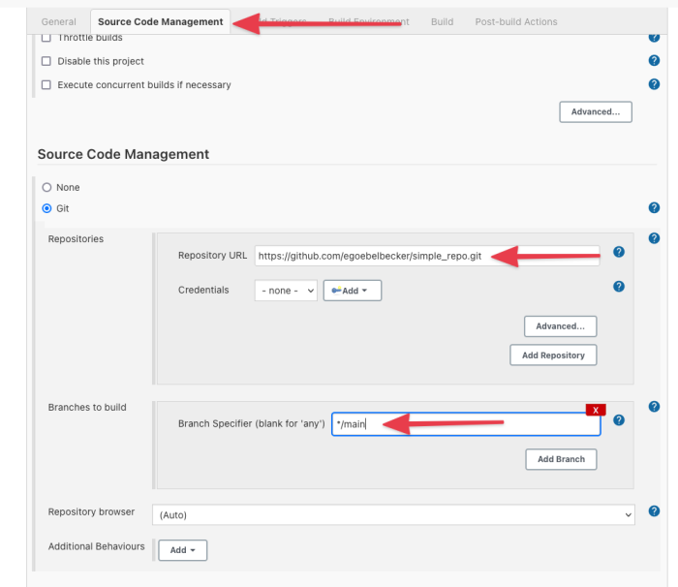Check Disable this project
The image size is (678, 587).
pyautogui.click(x=46, y=61)
